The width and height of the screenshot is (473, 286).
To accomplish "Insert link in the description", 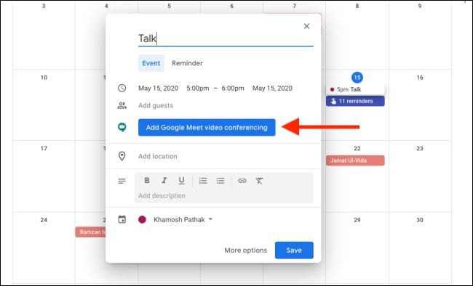I will (242, 181).
